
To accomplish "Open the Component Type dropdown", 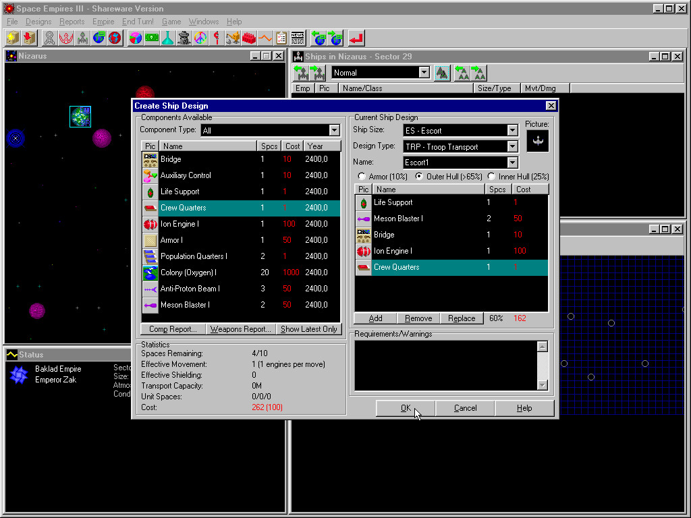I will (x=334, y=130).
